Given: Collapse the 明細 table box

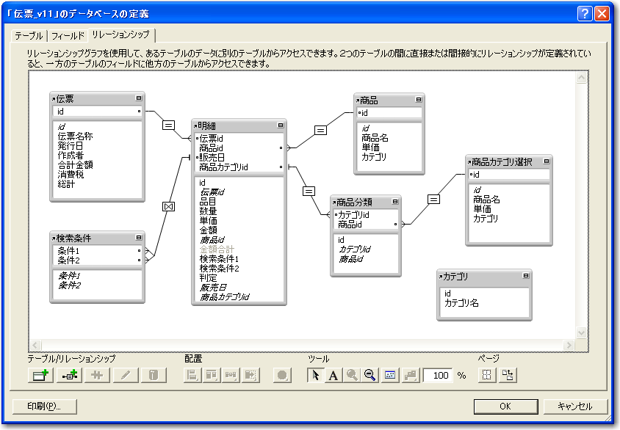Looking at the screenshot, I should click(280, 125).
